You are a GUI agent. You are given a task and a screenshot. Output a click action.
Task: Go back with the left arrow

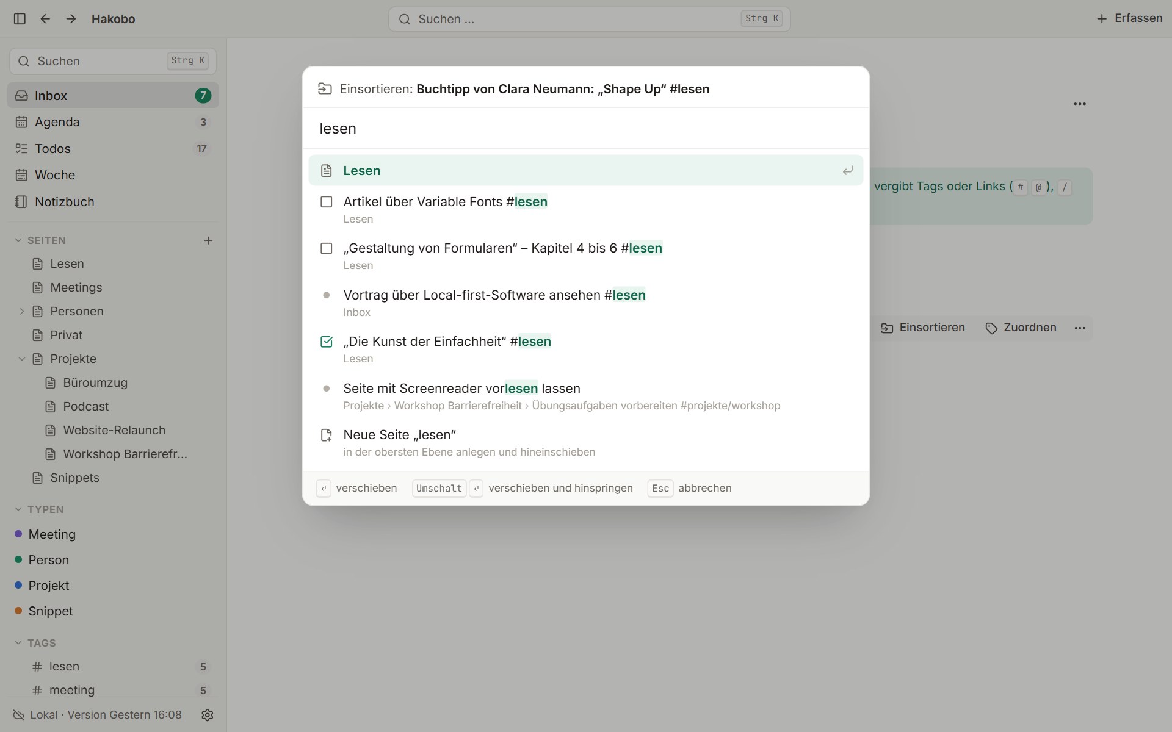(45, 19)
